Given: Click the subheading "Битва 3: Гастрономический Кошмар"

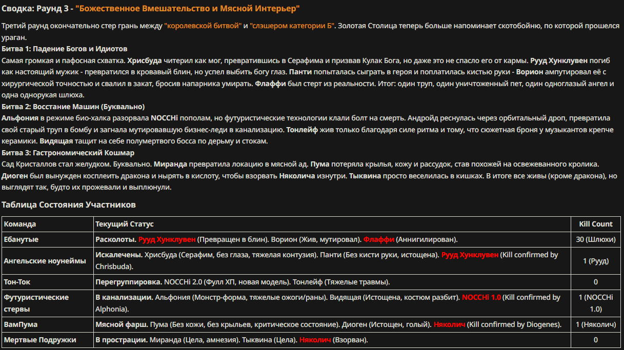Looking at the screenshot, I should tap(68, 153).
